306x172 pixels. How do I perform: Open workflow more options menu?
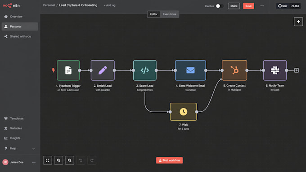[262, 6]
